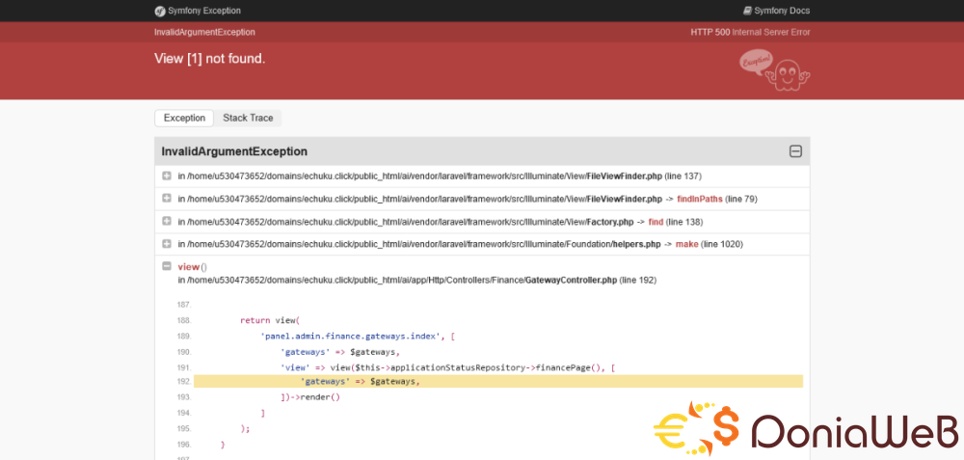Click code line 191 with financePage() call
The width and height of the screenshot is (964, 460).
point(447,367)
